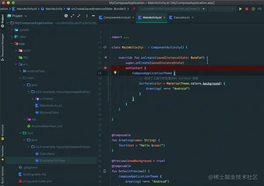This screenshot has height=186, width=264.
Task: Open the device selector dropdown
Action: (222, 9)
